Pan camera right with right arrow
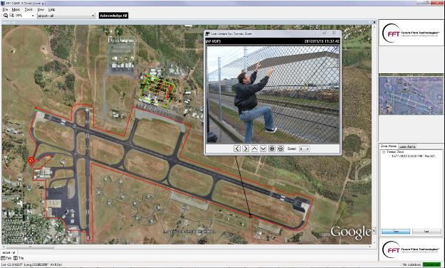 [x=246, y=149]
